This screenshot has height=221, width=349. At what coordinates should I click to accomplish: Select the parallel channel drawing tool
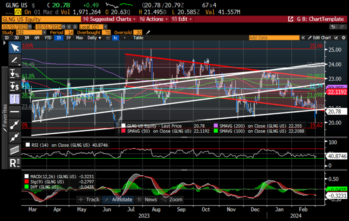[15, 150]
